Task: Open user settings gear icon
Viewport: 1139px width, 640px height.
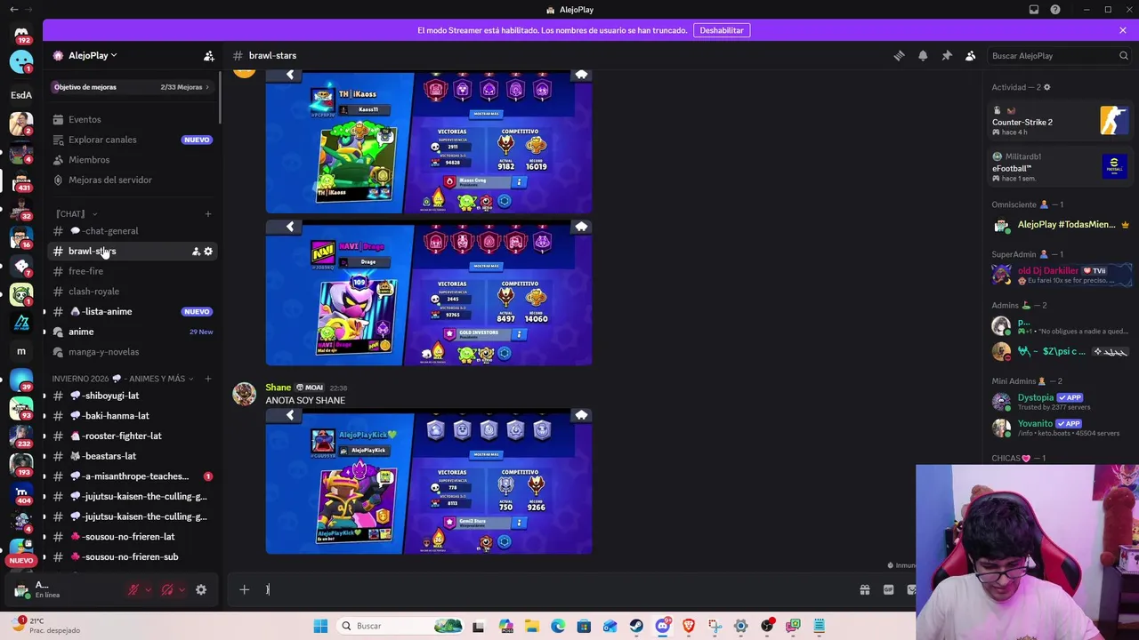Action: tap(201, 589)
